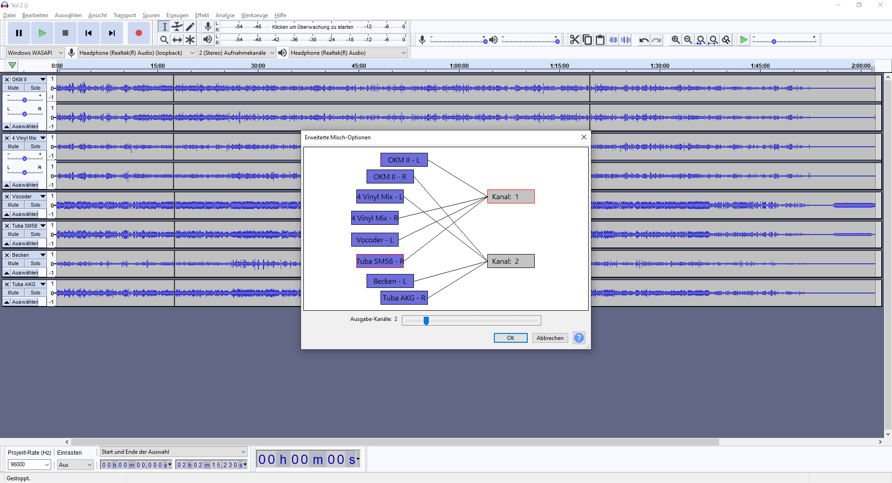Click Abbrechen to cancel the dialog

[550, 338]
